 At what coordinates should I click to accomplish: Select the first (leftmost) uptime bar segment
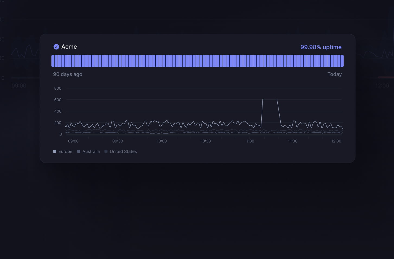pos(53,61)
